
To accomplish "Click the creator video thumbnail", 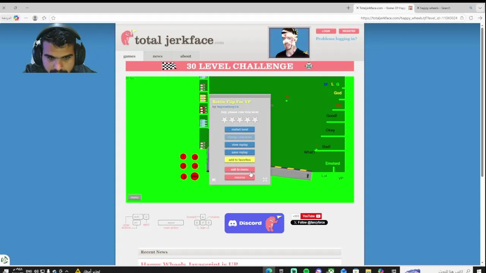I will [289, 42].
